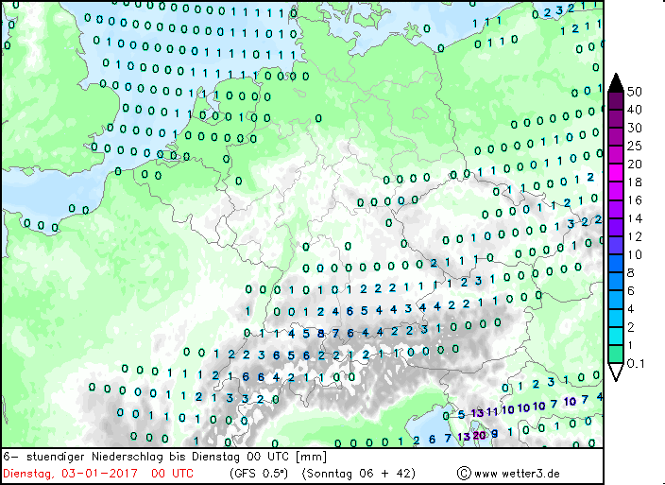The width and height of the screenshot is (665, 485).
Task: Click the legend label '50'
Action: tap(635, 92)
